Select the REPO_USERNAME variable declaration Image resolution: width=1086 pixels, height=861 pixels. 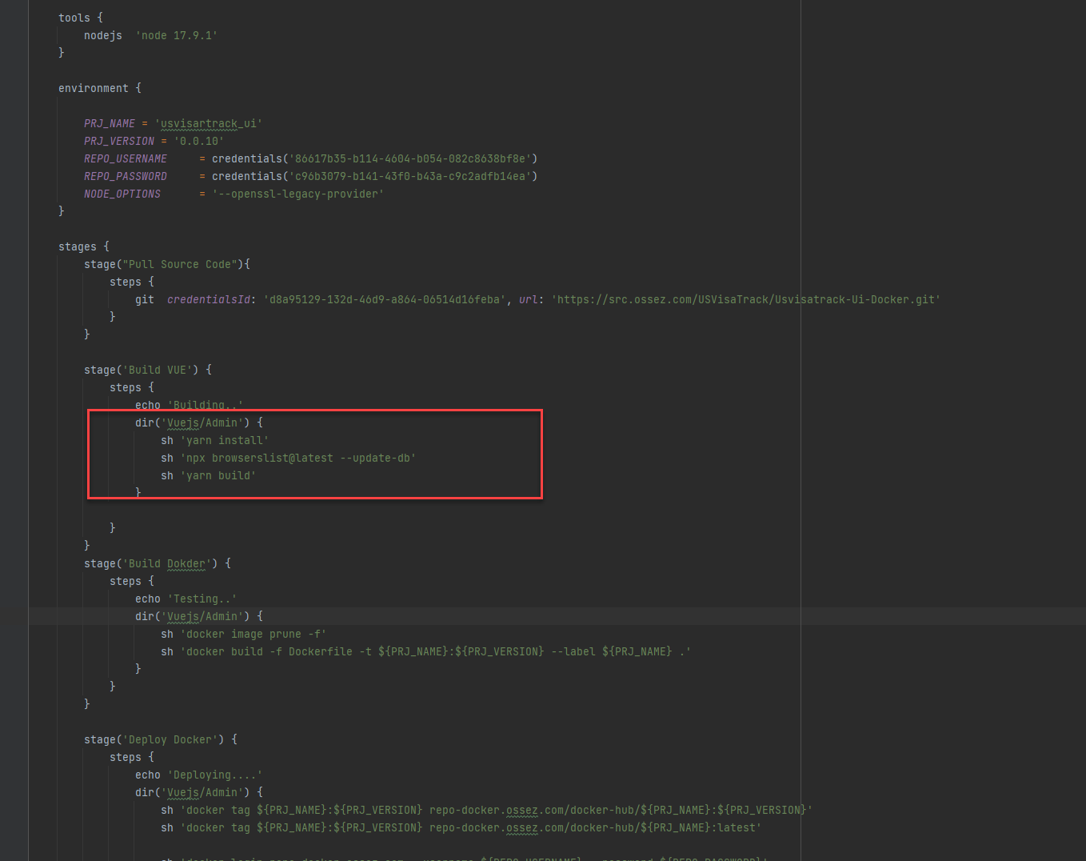click(x=126, y=158)
